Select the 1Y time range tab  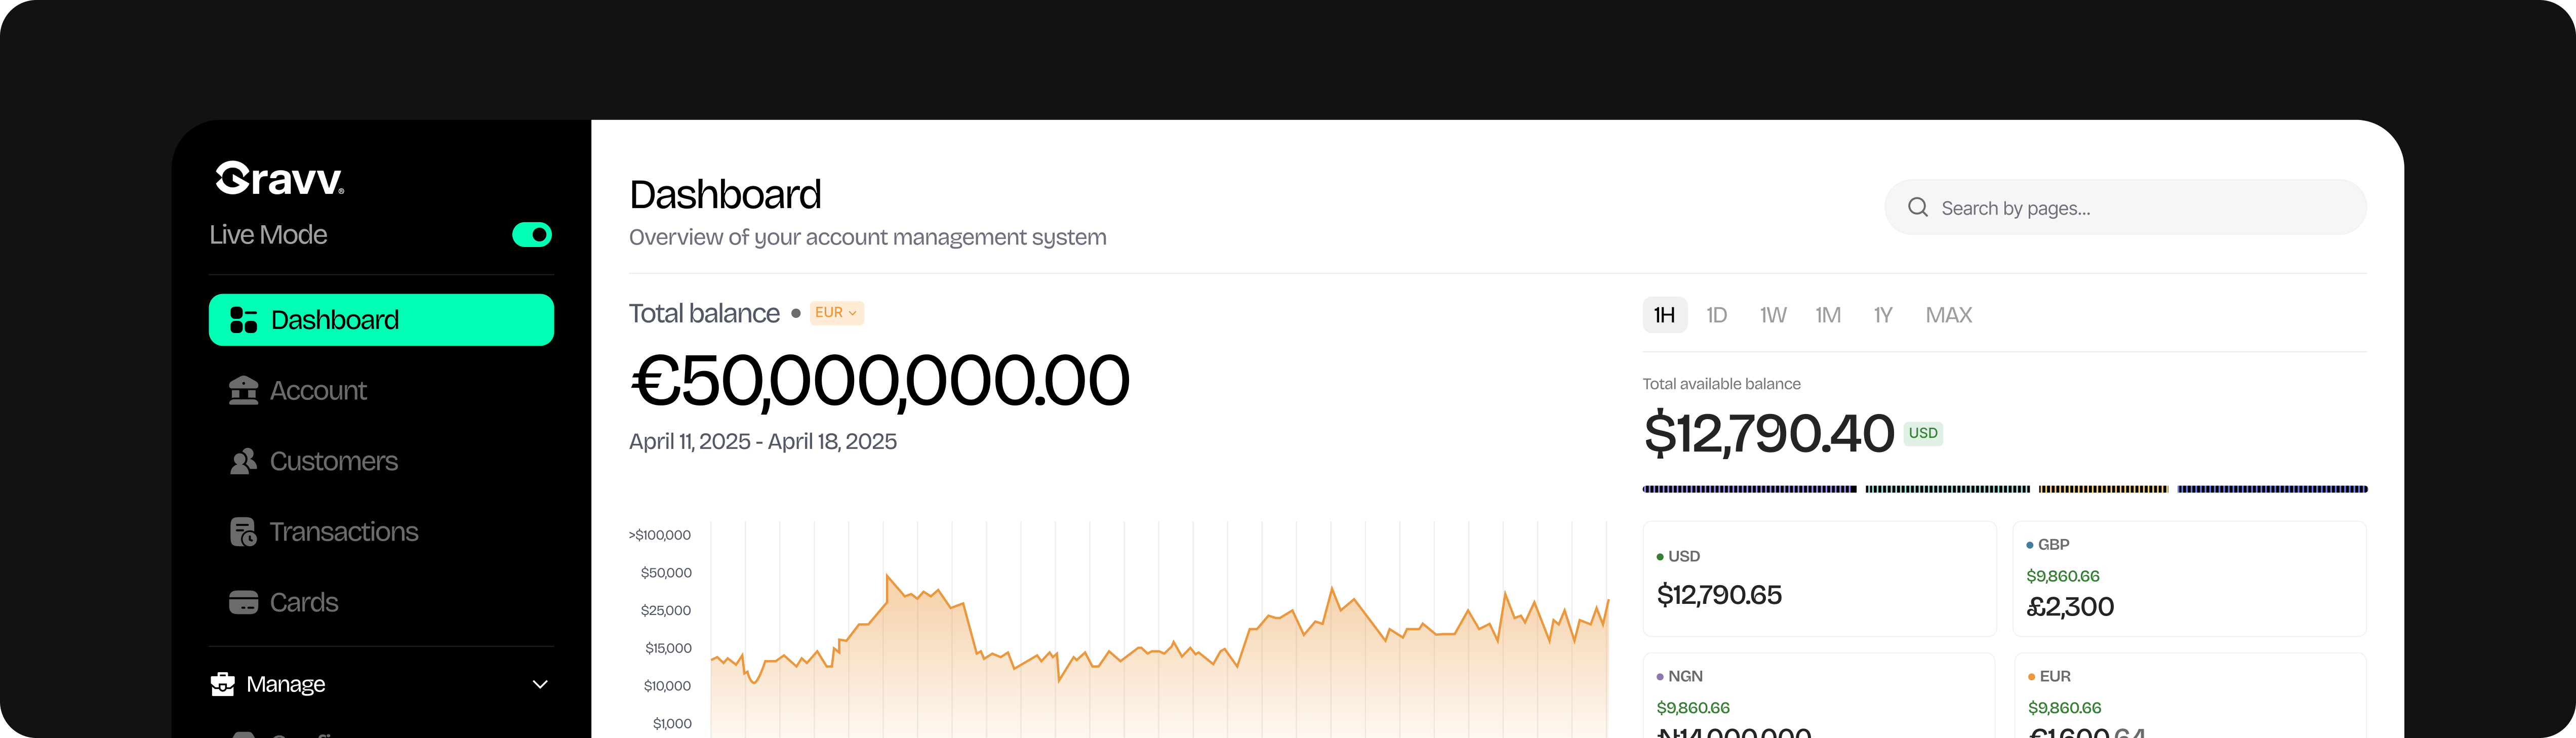coord(1882,315)
